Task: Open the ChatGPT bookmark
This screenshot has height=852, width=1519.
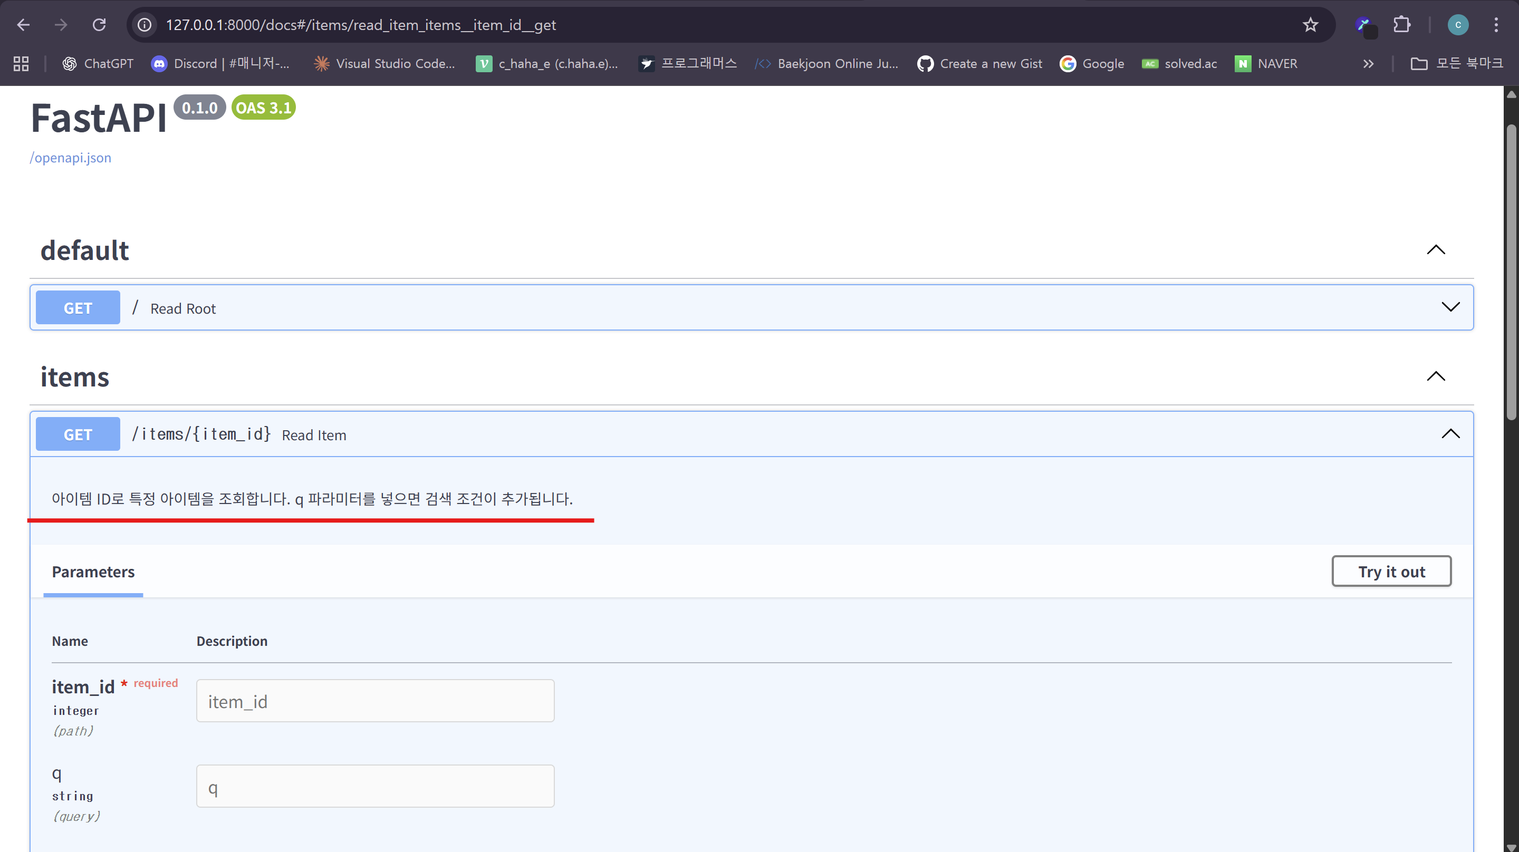Action: pos(97,63)
